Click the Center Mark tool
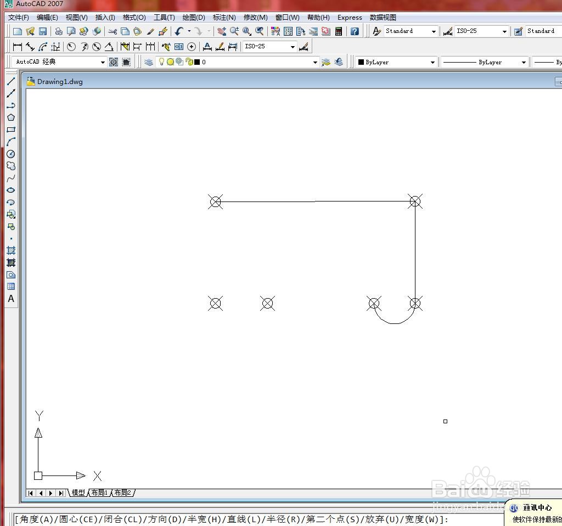The image size is (562, 526). coord(192,47)
